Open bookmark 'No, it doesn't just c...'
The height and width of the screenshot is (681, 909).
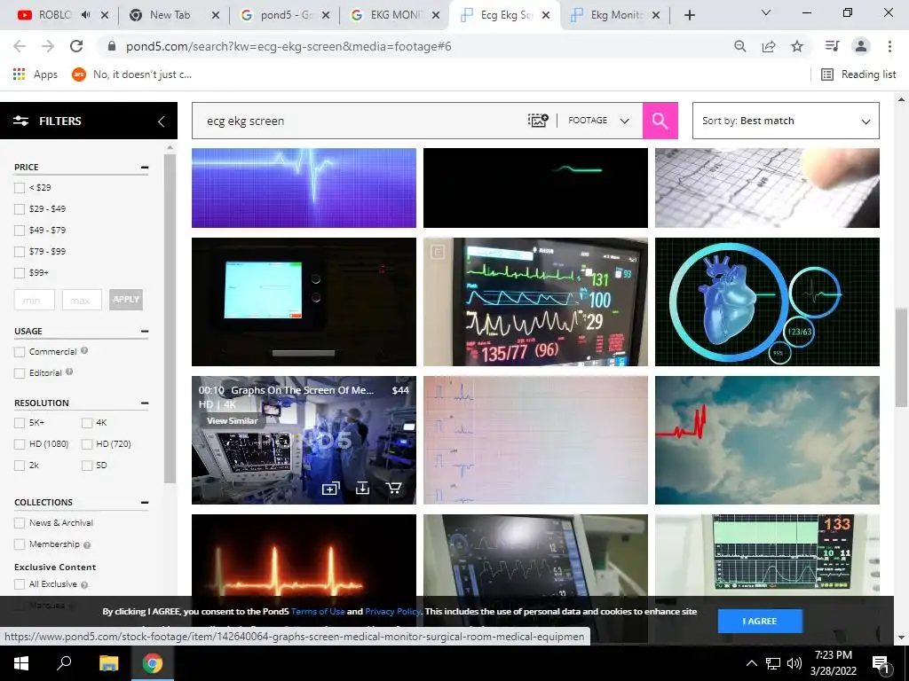click(x=132, y=74)
